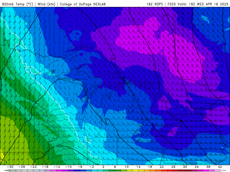
Task: Click the 6 value on the temperature scale
Action: 115,167
